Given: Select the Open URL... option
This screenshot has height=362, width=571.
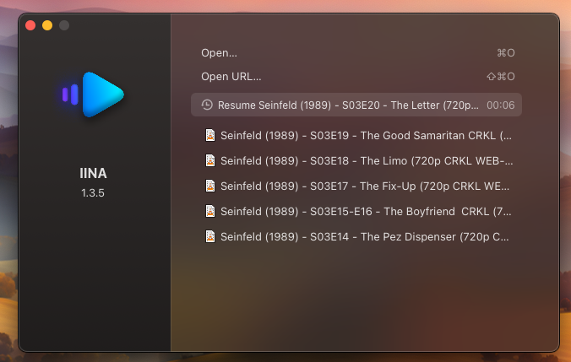Looking at the screenshot, I should (231, 76).
